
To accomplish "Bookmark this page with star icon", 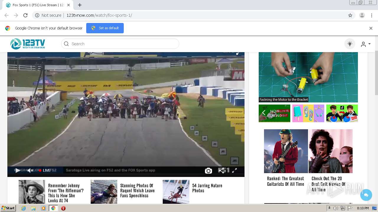I will [x=350, y=15].
